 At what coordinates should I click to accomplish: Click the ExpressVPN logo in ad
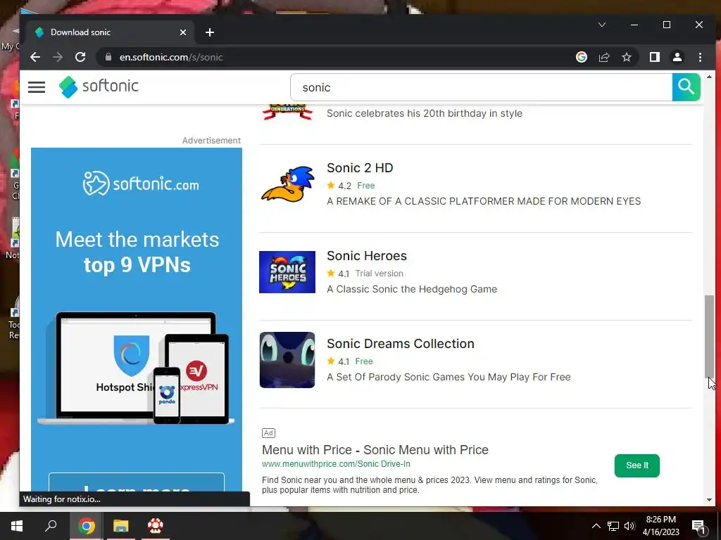[x=196, y=371]
